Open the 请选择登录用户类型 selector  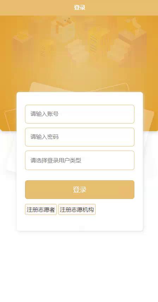pyautogui.click(x=80, y=160)
